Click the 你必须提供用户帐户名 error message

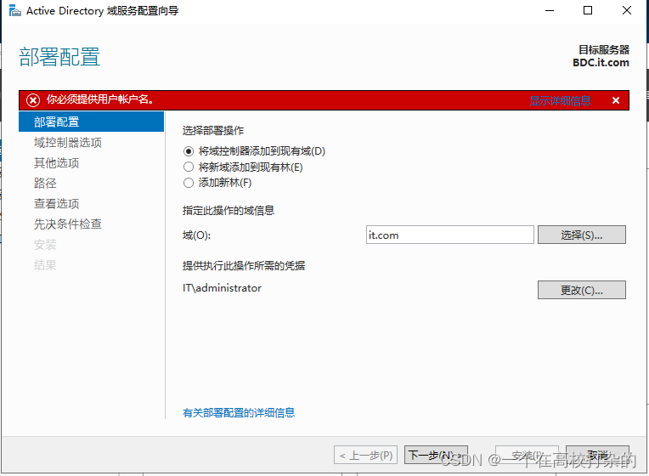click(x=99, y=99)
